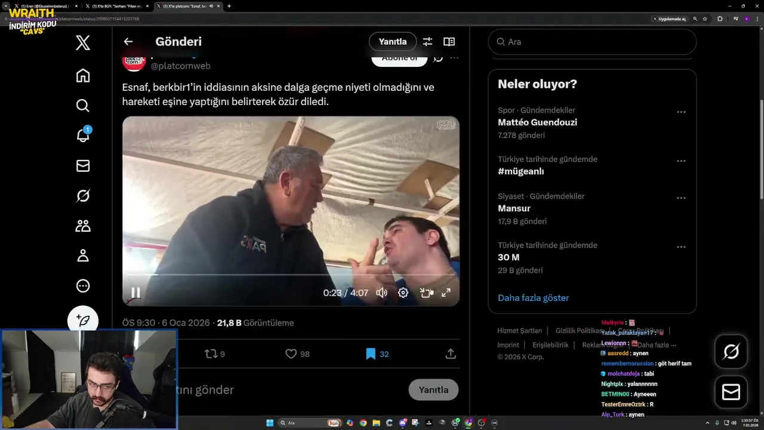Toggle picture-in-picture for the video
Screen dimensions: 764x430
click(425, 293)
